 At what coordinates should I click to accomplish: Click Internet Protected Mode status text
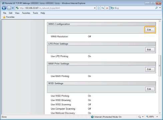point(108,117)
